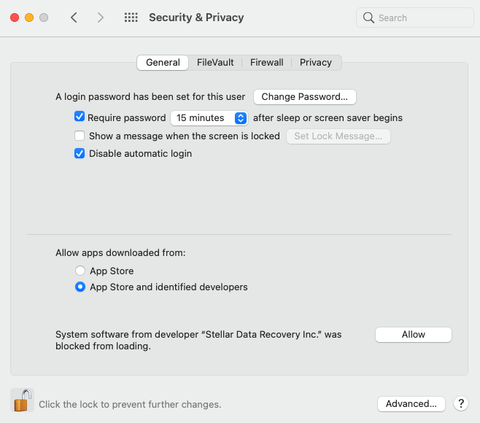Select App Store and identified developers
Screen dimensions: 480x423
point(80,287)
